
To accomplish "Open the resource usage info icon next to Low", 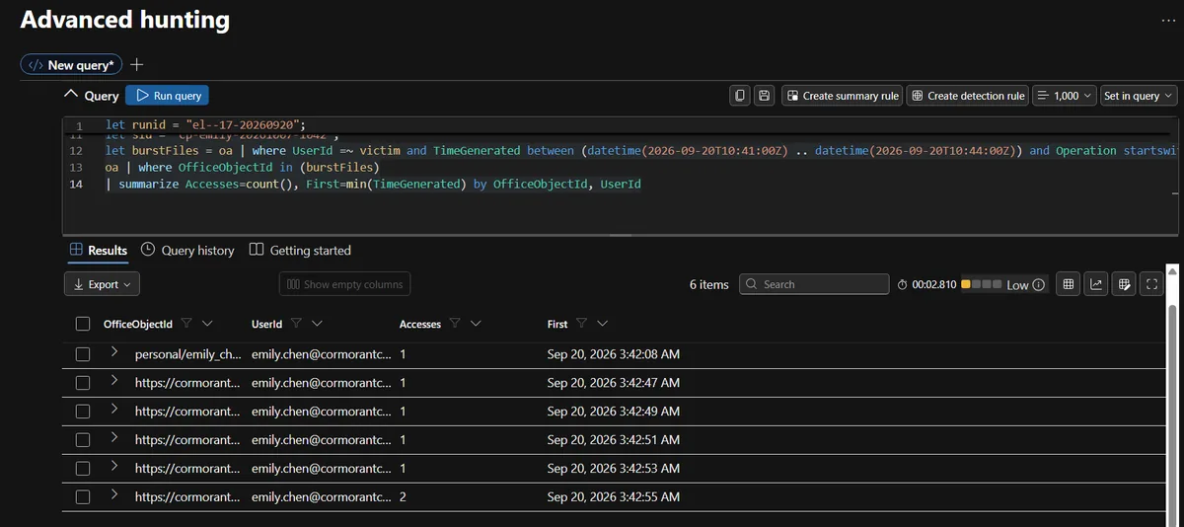I will coord(1038,284).
